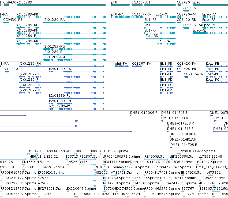This screenshot has height=198, width=228.
Task: Click the DME1-010O06.R feature label
Action: click(144, 113)
